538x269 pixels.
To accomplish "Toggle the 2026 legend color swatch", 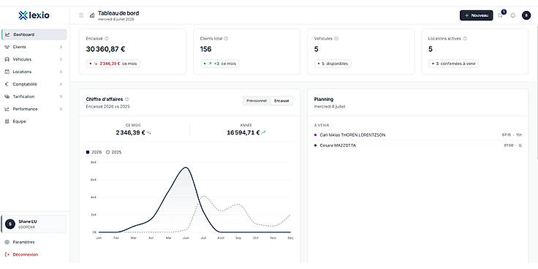I will tap(88, 152).
